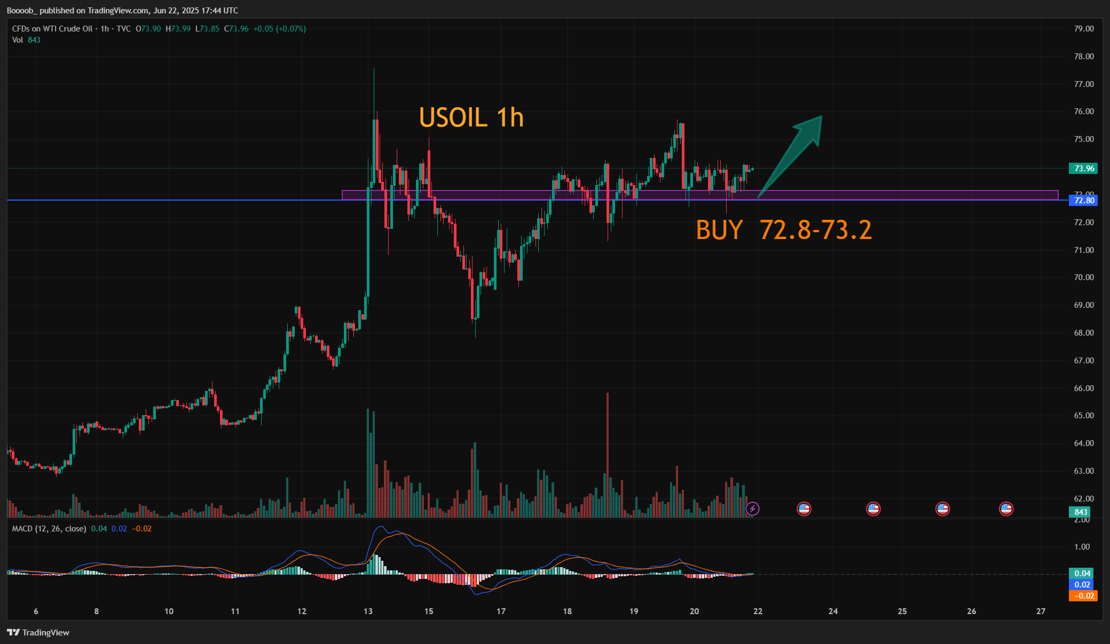Viewport: 1110px width, 644px height.
Task: Open the US flag event icon above date 25
Action: [x=873, y=508]
